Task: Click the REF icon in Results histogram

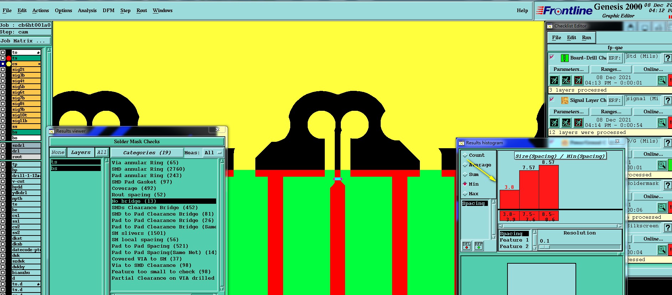Action: [x=479, y=246]
